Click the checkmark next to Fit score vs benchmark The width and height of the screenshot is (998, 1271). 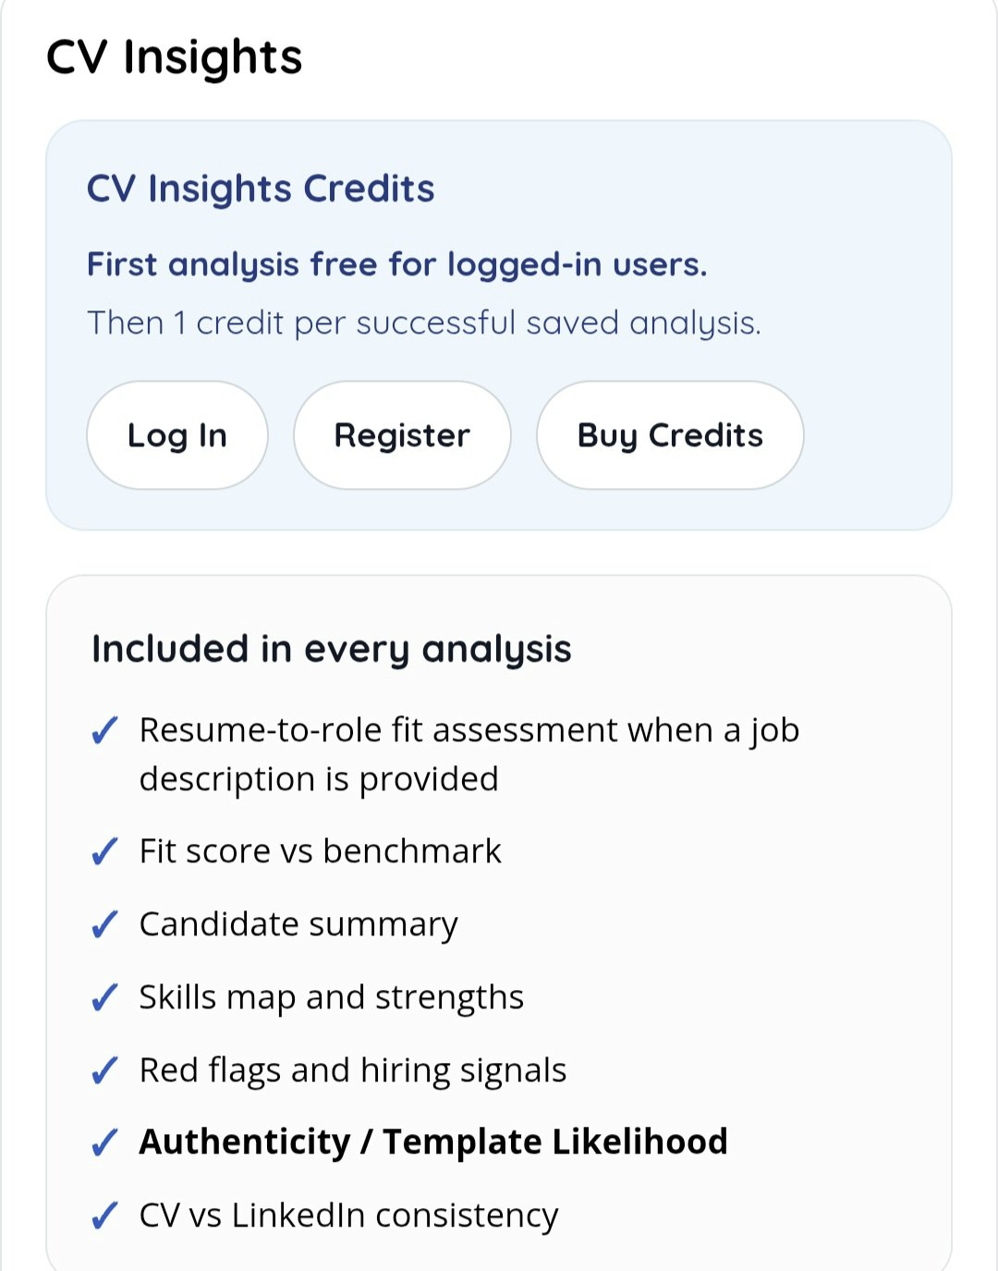(x=104, y=851)
